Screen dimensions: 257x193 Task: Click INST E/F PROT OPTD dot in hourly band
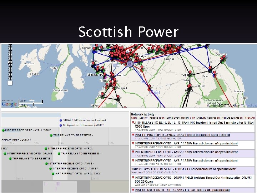click(3, 130)
